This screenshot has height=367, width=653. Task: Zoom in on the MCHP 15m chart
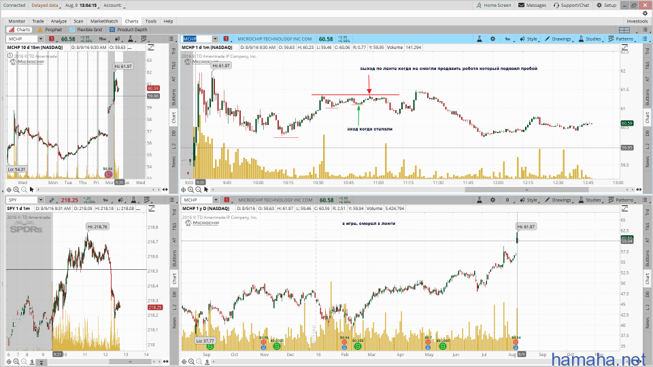16,190
